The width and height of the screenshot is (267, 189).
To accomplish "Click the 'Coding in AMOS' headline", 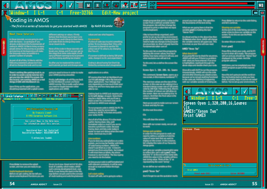I will tap(29, 20).
